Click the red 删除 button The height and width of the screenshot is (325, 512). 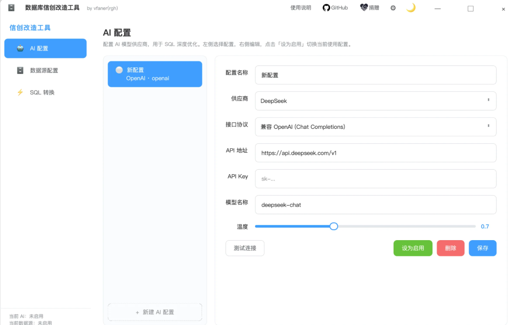point(450,248)
